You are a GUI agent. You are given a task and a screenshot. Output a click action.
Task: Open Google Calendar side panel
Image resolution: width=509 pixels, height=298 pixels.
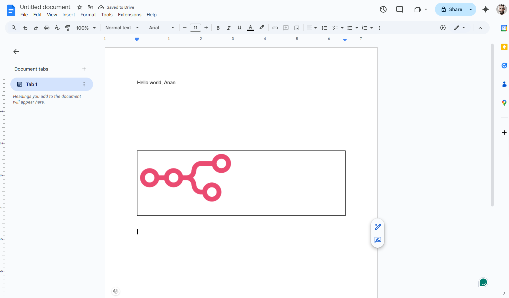504,28
